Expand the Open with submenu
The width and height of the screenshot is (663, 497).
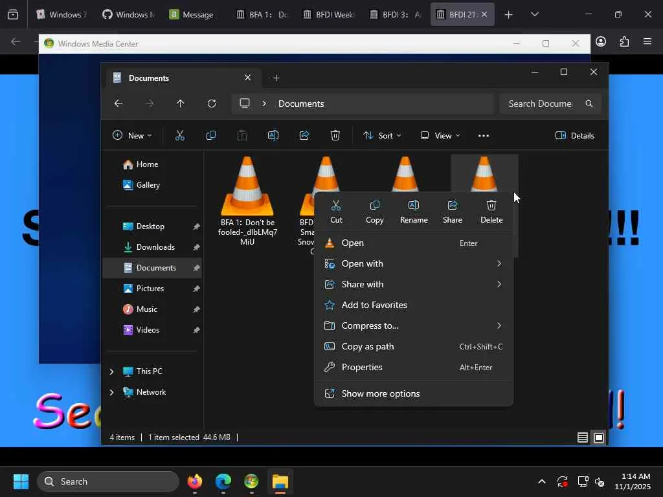click(414, 264)
